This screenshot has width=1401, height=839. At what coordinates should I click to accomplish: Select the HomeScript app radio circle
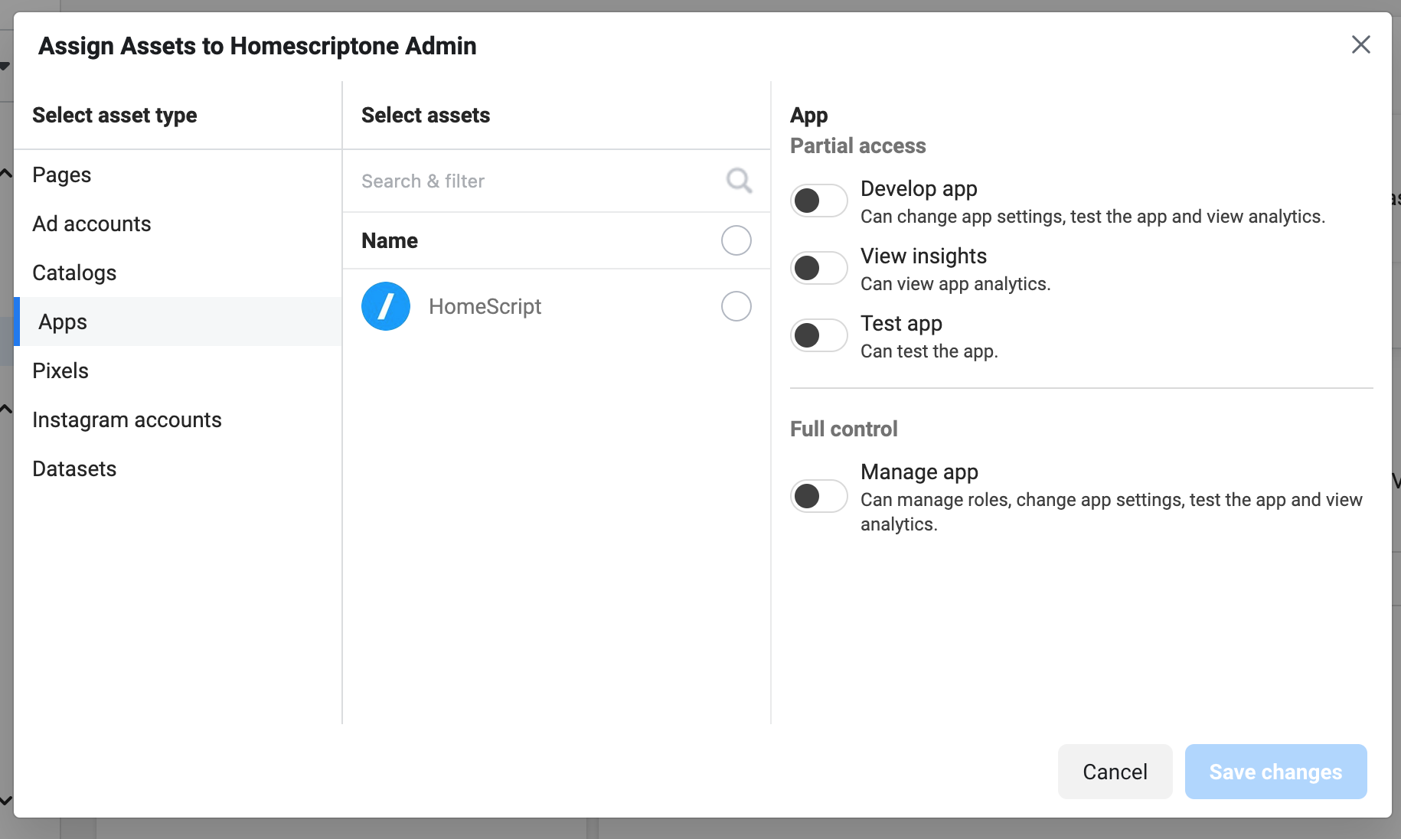736,306
